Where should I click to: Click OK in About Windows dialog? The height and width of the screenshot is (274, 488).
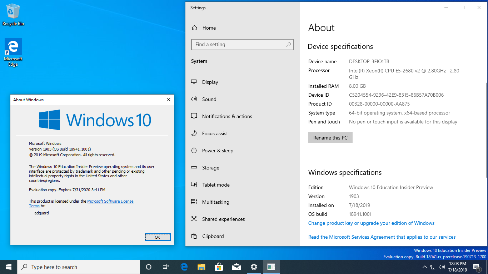pyautogui.click(x=158, y=237)
